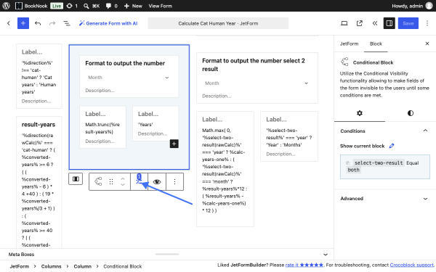Toggle the settings sidebar panel
Screen dimensions: 436x272
coord(389,23)
